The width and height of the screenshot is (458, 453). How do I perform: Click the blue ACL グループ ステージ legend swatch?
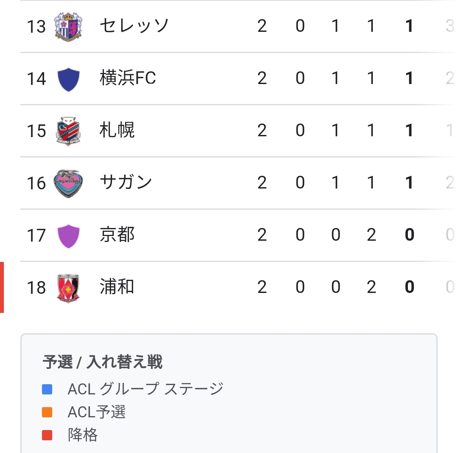47,389
